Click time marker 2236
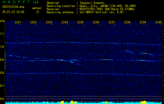Viewport: 164px width, 104px height. point(96,22)
